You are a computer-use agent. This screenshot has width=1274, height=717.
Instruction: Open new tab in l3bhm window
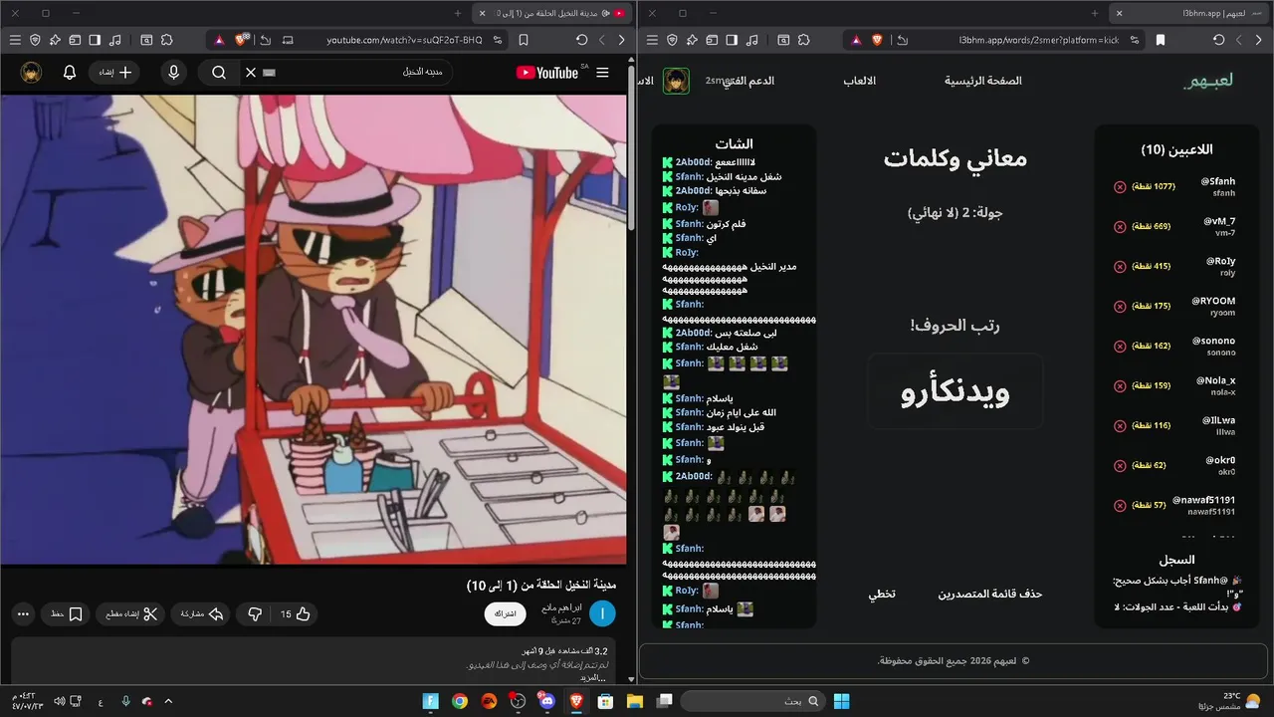1095,13
